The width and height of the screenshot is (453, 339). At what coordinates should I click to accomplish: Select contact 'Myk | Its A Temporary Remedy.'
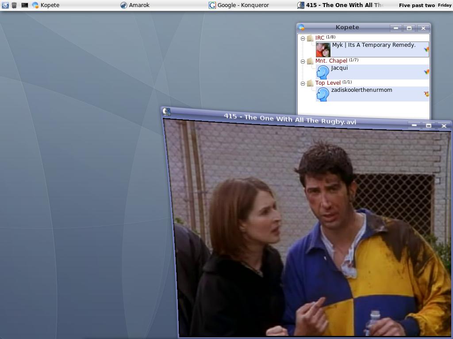click(372, 49)
